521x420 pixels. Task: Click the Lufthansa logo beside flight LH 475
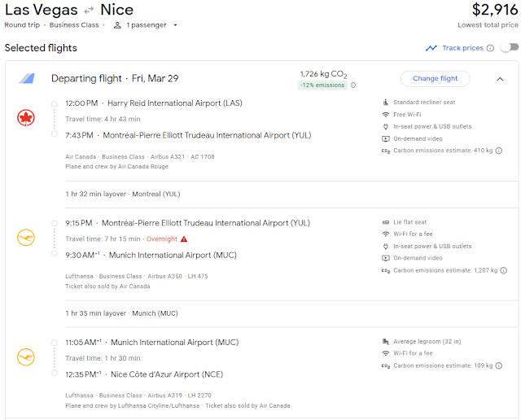tap(26, 237)
